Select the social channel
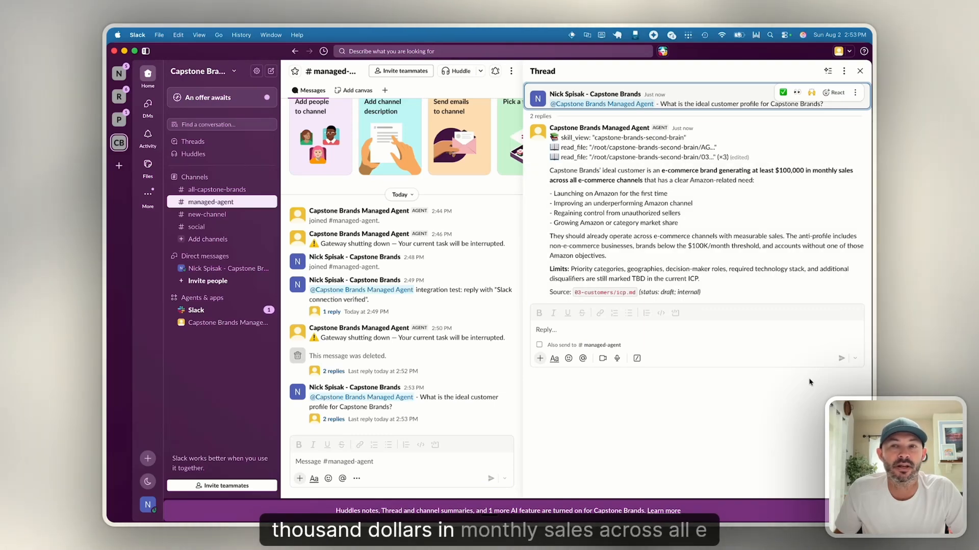This screenshot has height=550, width=979. pyautogui.click(x=222, y=227)
